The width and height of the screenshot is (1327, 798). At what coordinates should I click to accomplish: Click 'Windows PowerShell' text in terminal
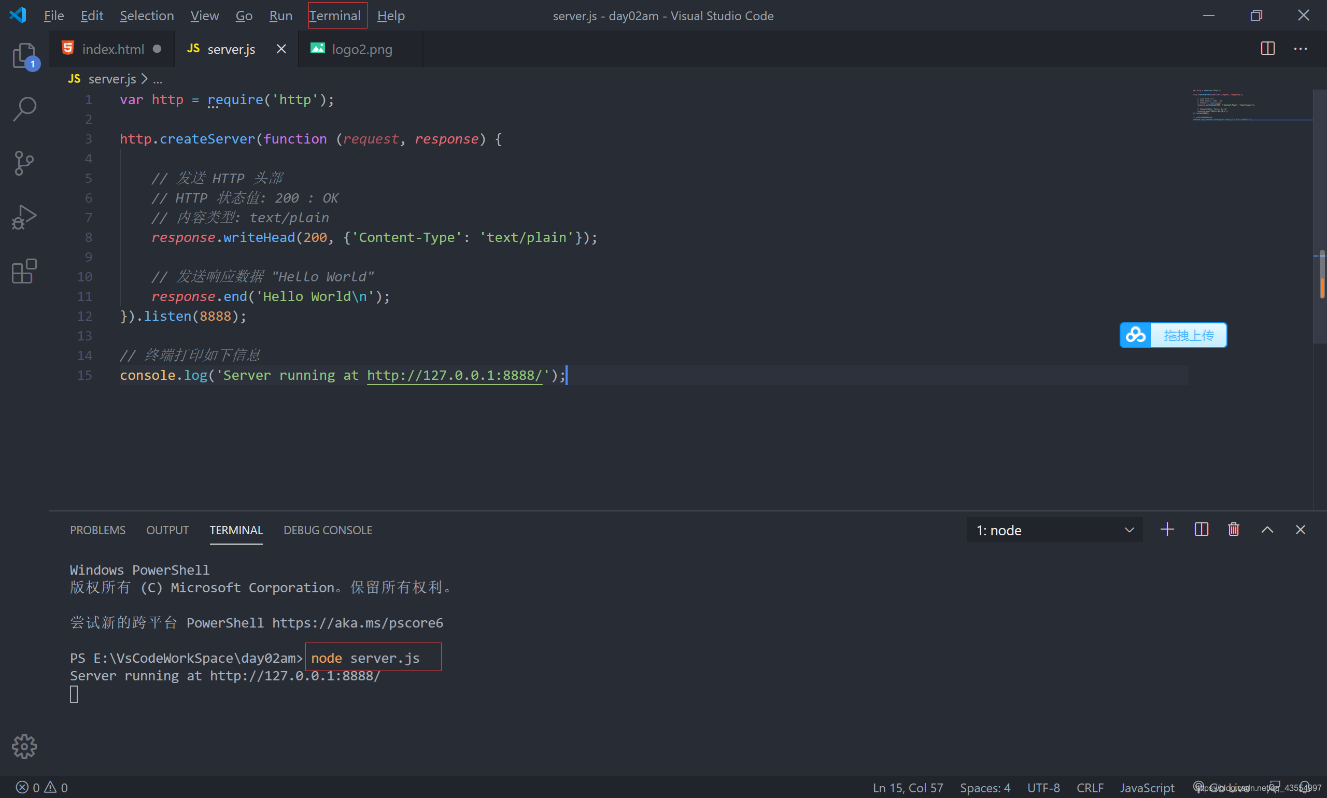pyautogui.click(x=140, y=570)
